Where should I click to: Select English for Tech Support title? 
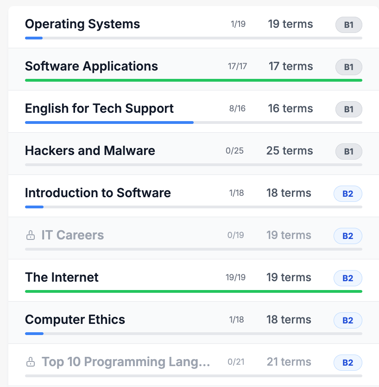tap(99, 109)
